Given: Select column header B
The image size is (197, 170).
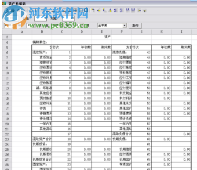Looking at the screenshot, I should [42, 32].
